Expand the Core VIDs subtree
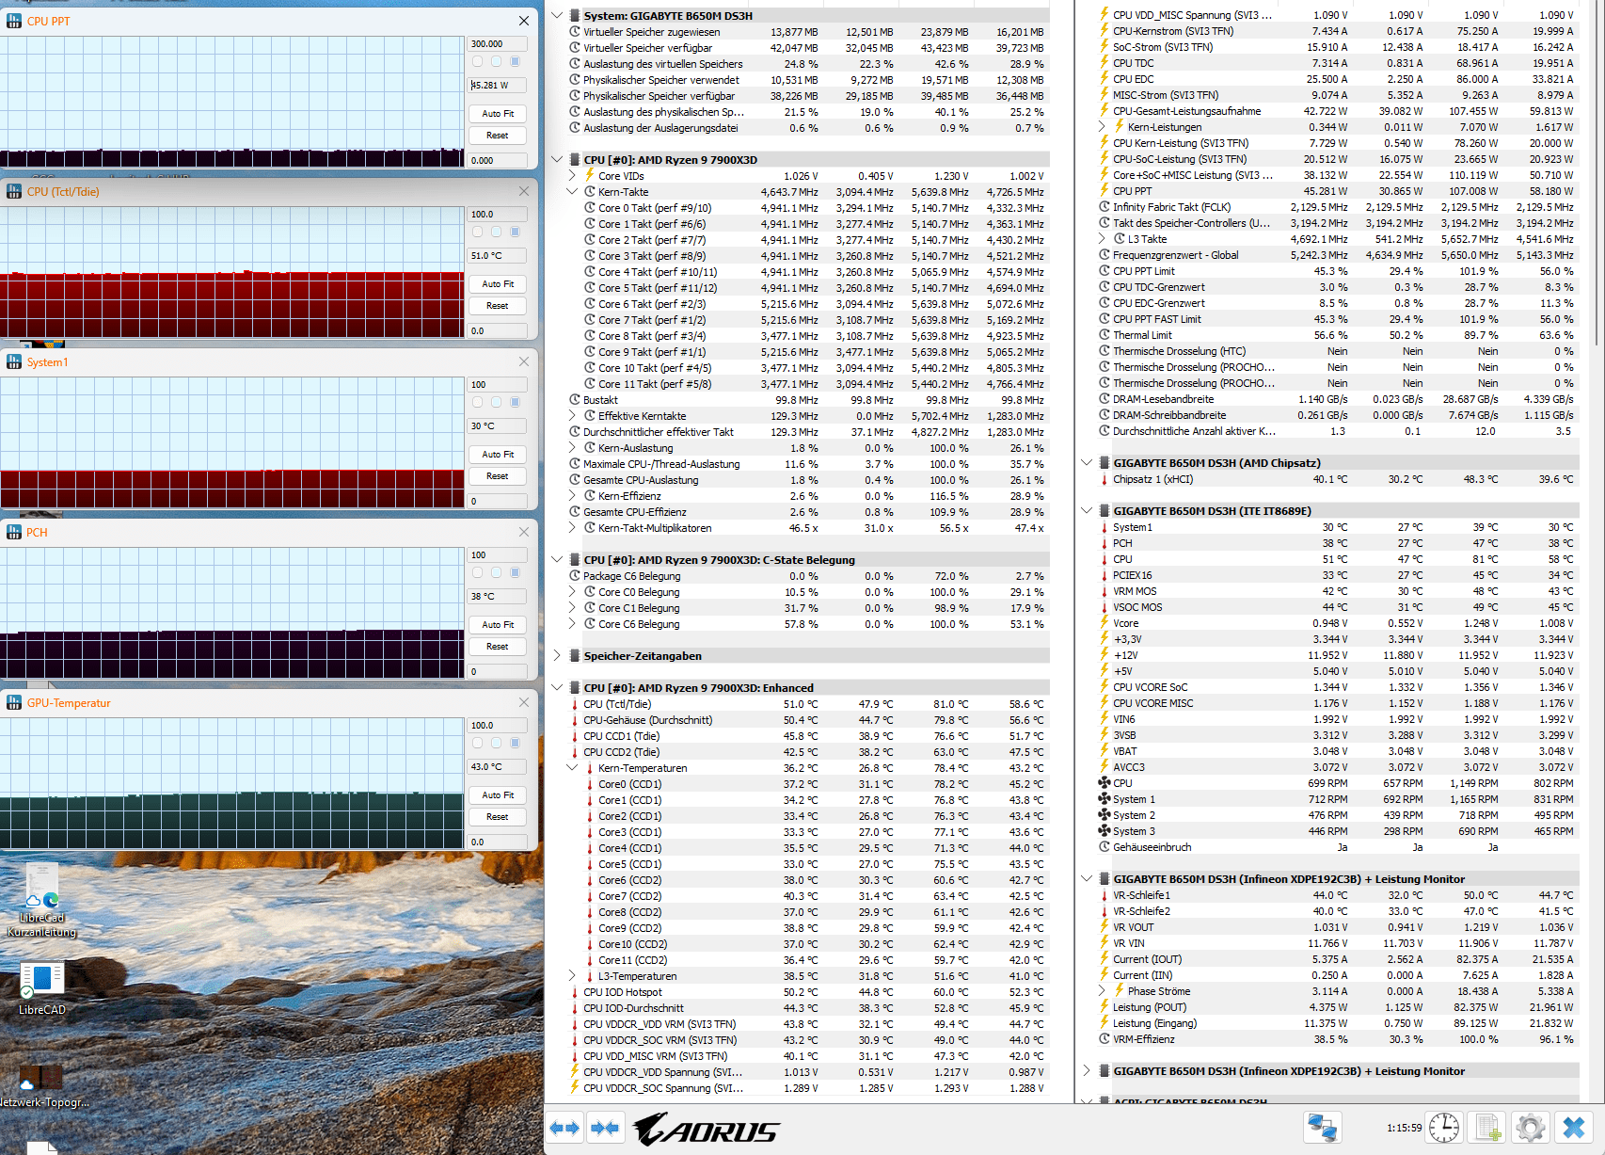 [x=572, y=176]
